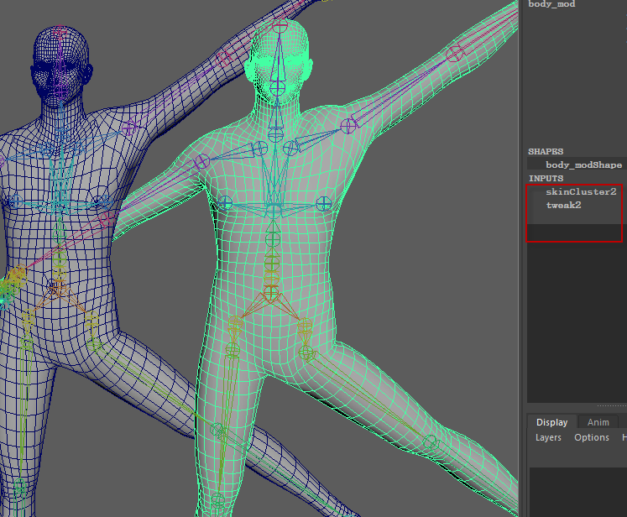Open the Options menu in layer editor
Screen dimensions: 627x517
tap(592, 437)
